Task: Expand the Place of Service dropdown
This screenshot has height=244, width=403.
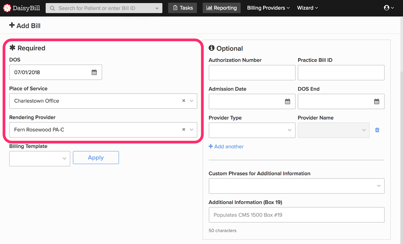Action: tap(192, 101)
